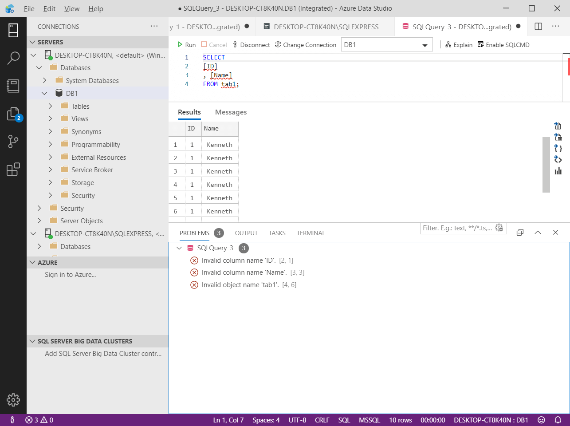Select the Service Broker folder

(92, 170)
